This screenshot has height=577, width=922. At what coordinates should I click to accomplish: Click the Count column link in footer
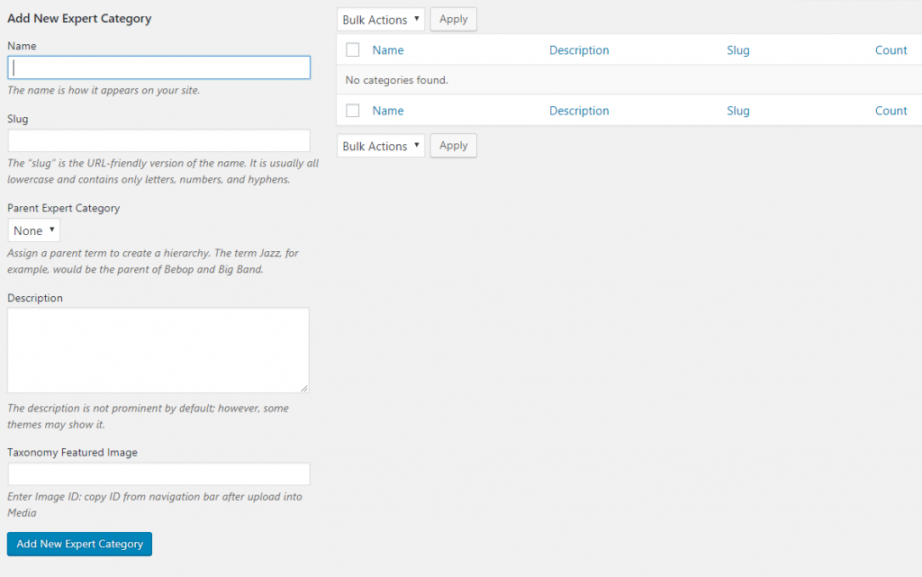click(890, 111)
